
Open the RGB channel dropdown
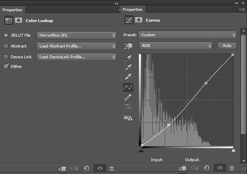[x=176, y=46]
